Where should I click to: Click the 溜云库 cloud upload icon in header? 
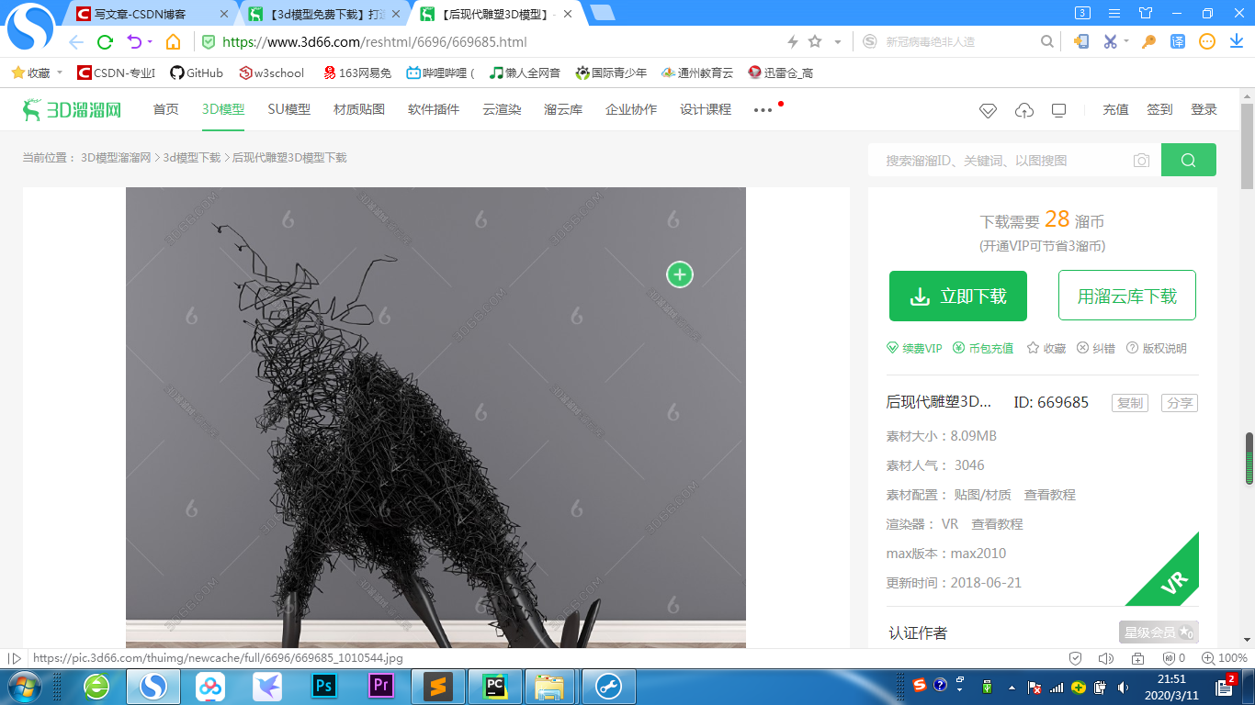pos(1024,109)
